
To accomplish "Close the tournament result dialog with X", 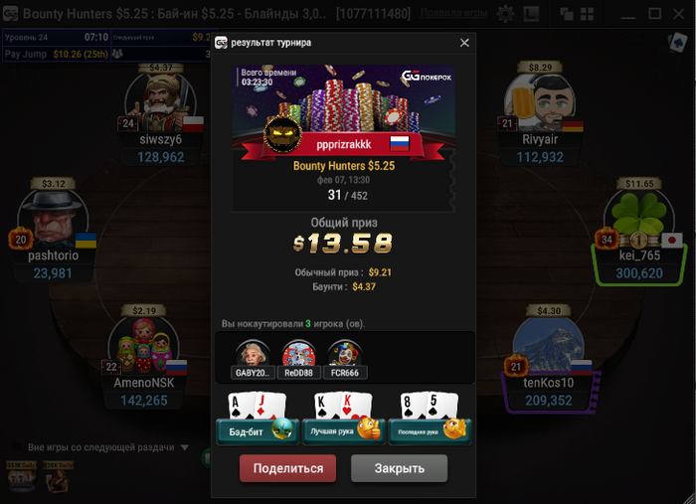I will click(464, 43).
